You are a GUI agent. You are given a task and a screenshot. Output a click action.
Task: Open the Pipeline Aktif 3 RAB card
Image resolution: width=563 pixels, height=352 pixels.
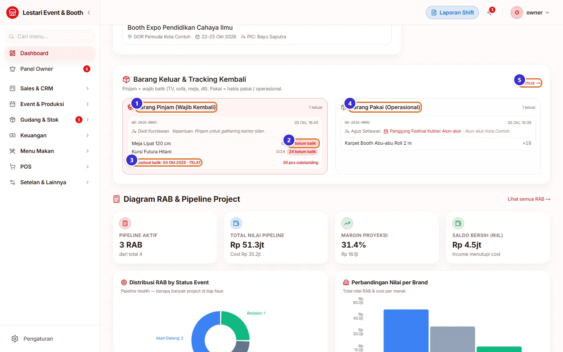click(165, 237)
